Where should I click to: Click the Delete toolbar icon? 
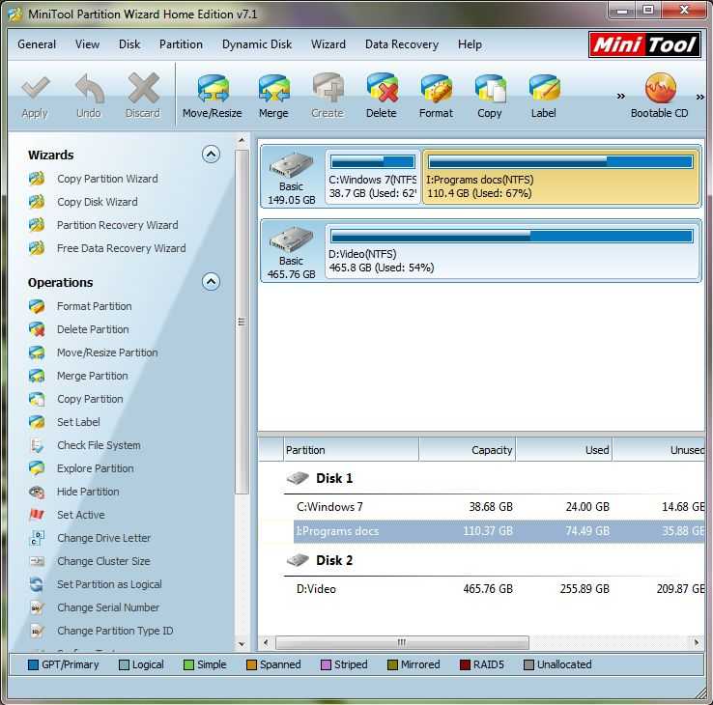[x=382, y=88]
